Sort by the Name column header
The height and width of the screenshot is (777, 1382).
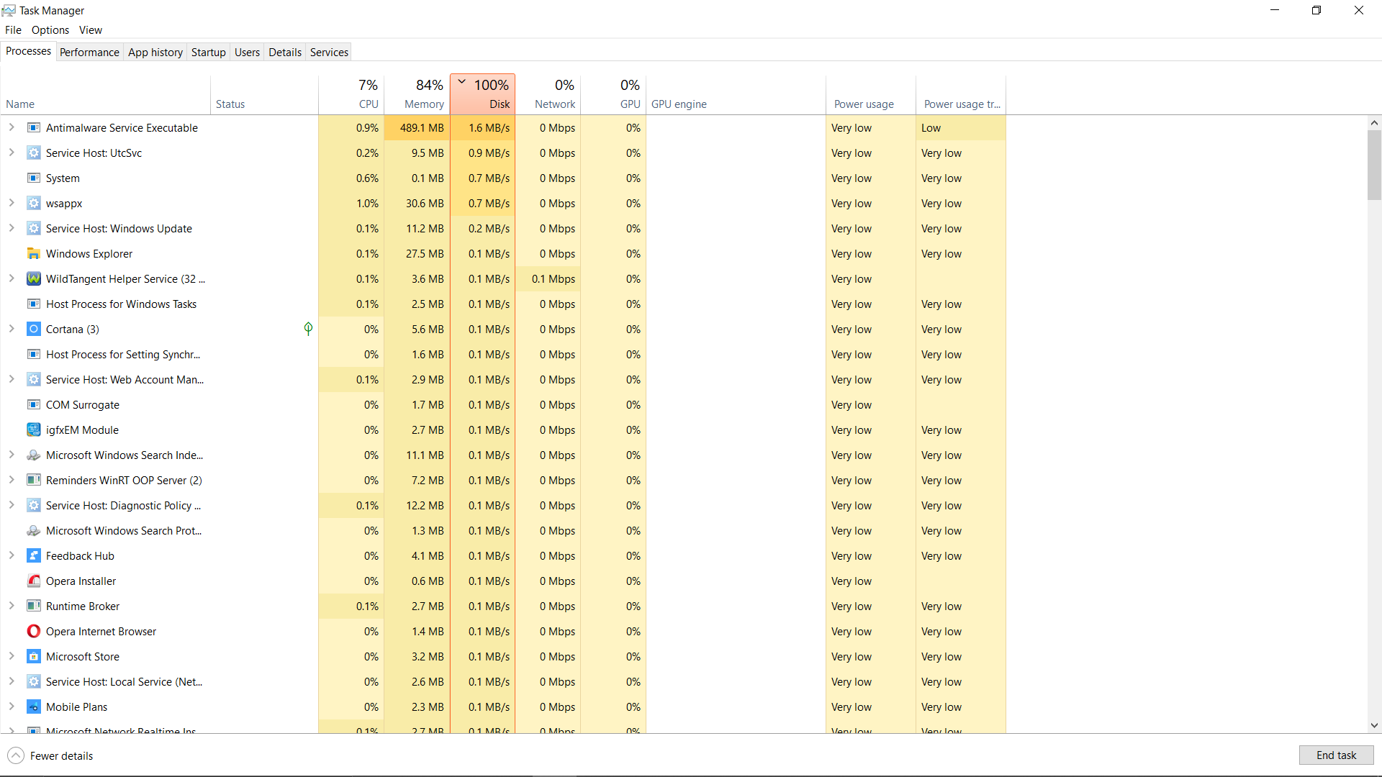106,94
